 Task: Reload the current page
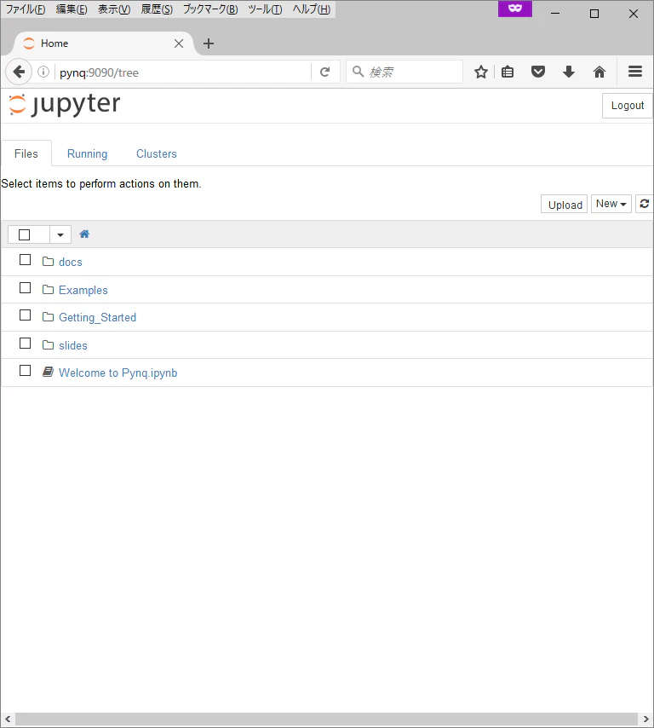click(x=324, y=72)
